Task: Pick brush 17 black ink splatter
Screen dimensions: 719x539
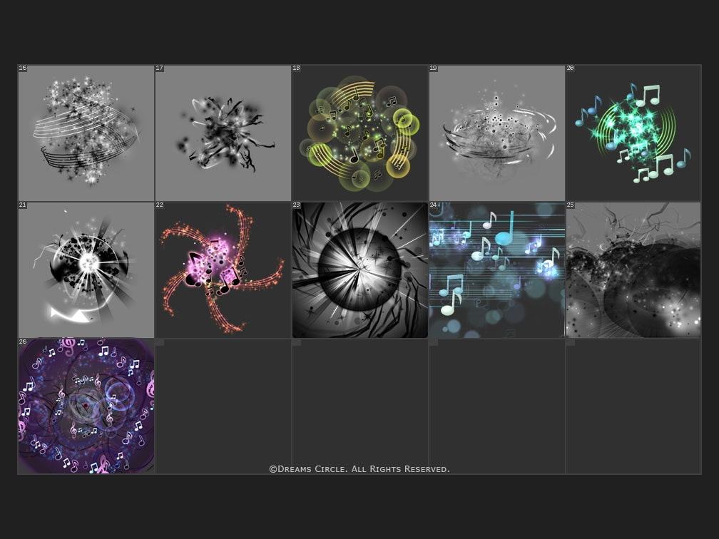Action: [x=223, y=133]
